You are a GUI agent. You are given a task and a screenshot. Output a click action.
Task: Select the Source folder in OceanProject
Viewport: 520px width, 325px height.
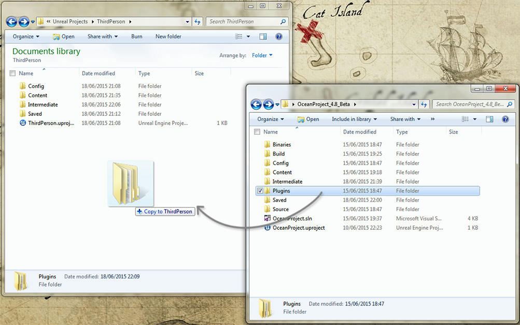pyautogui.click(x=280, y=210)
